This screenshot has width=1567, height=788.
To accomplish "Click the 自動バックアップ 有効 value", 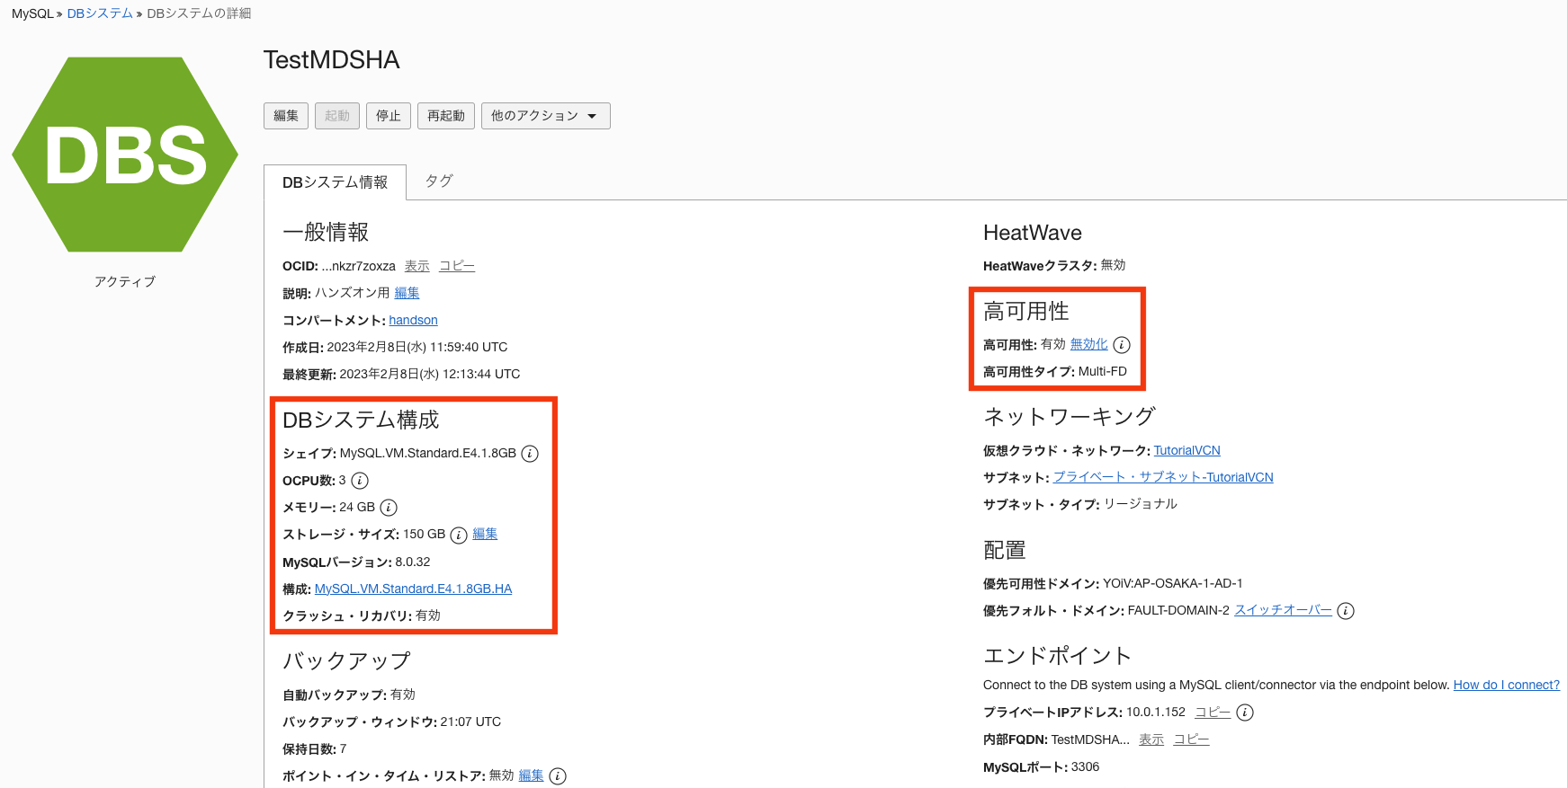I will click(x=403, y=695).
